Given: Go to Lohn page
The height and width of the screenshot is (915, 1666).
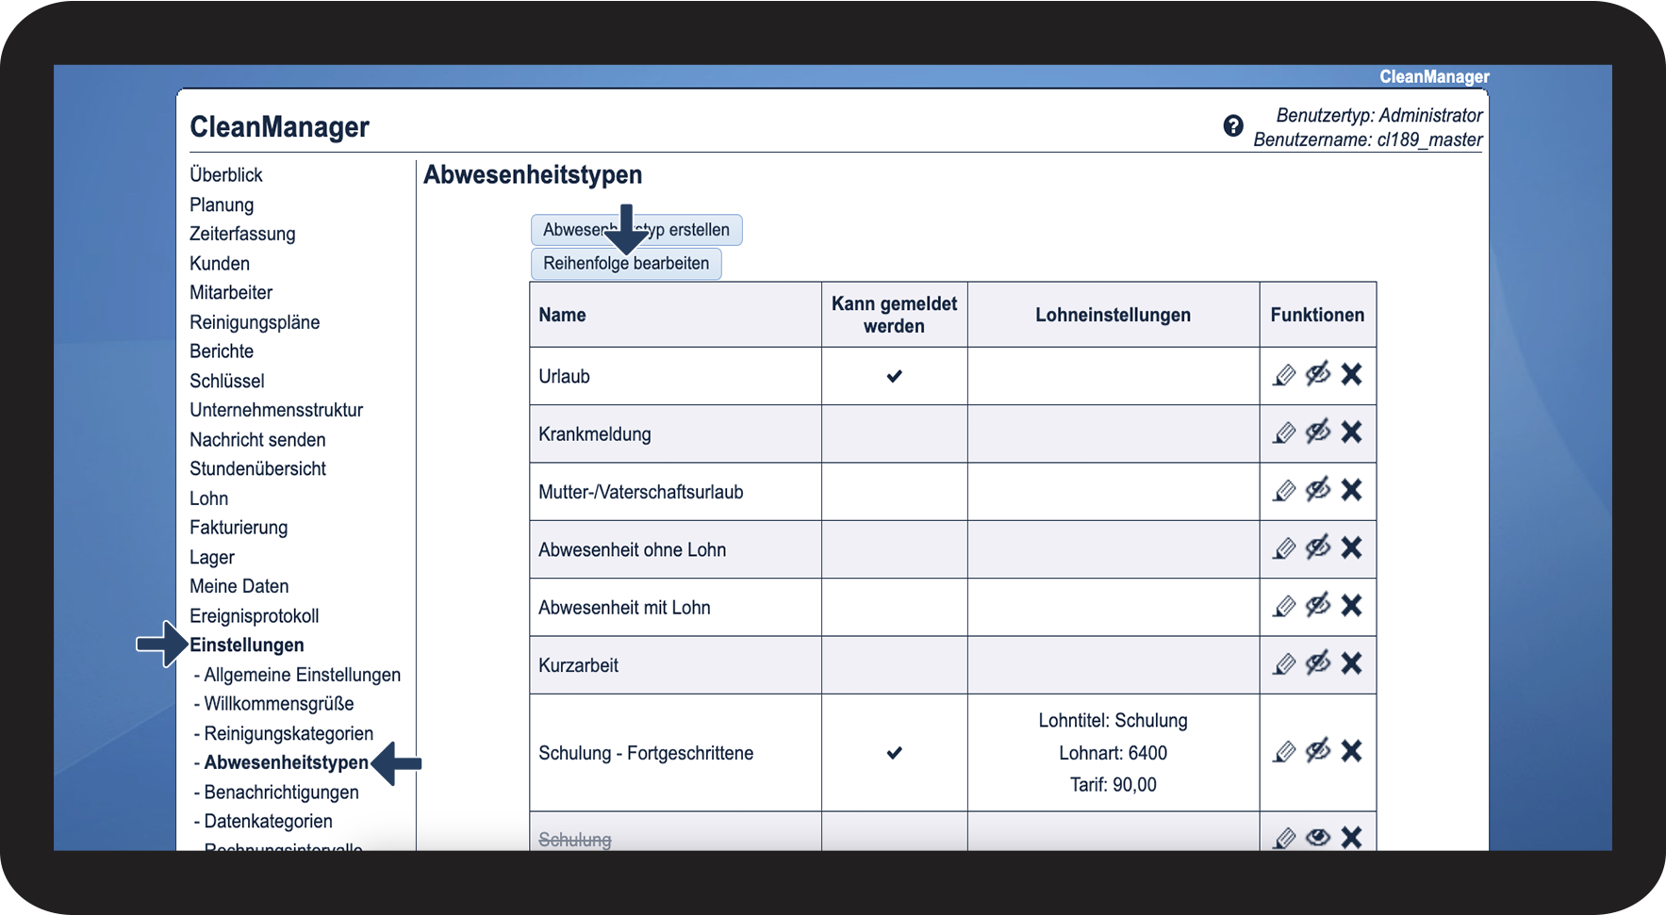Looking at the screenshot, I should tap(209, 498).
